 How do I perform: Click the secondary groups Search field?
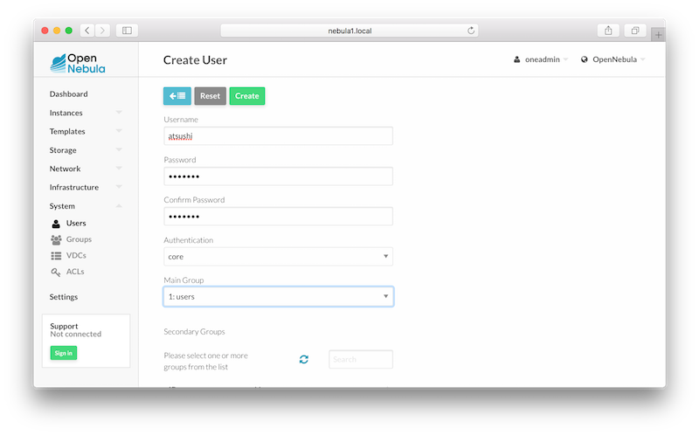360,359
